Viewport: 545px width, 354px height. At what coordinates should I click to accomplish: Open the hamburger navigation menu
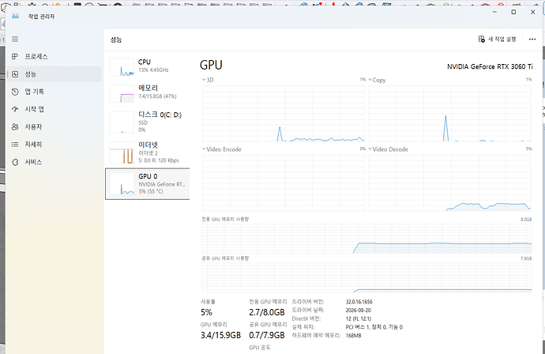(15, 40)
